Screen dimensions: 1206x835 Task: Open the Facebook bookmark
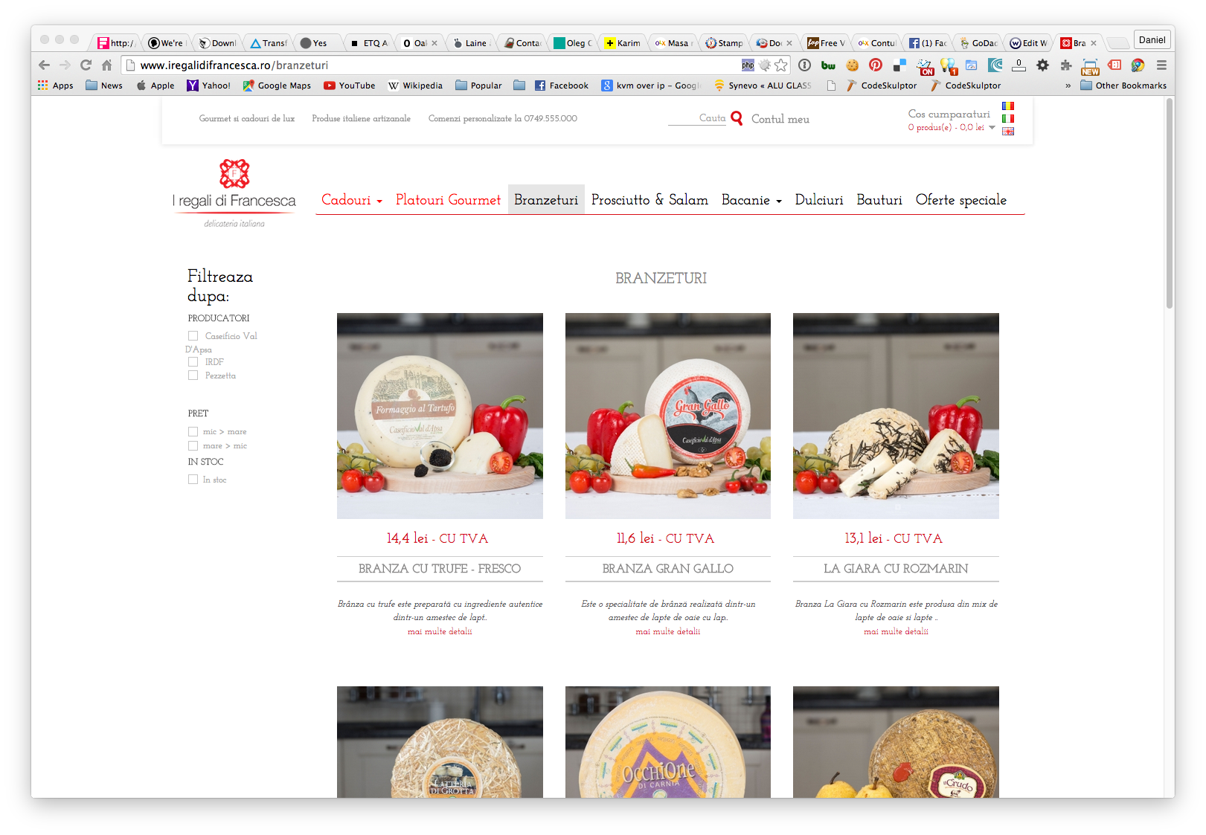tap(562, 86)
